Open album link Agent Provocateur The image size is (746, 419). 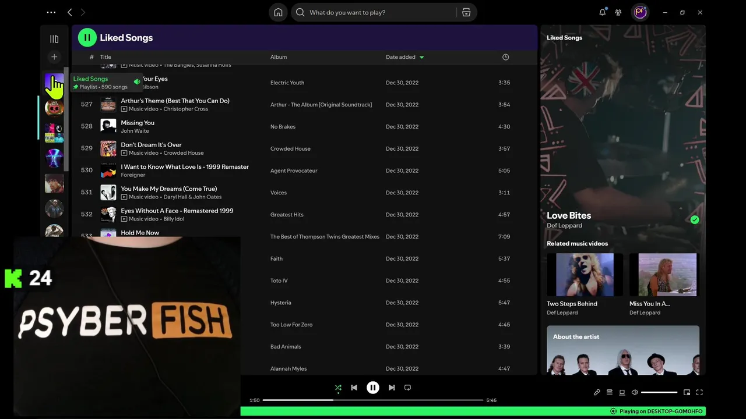point(294,171)
